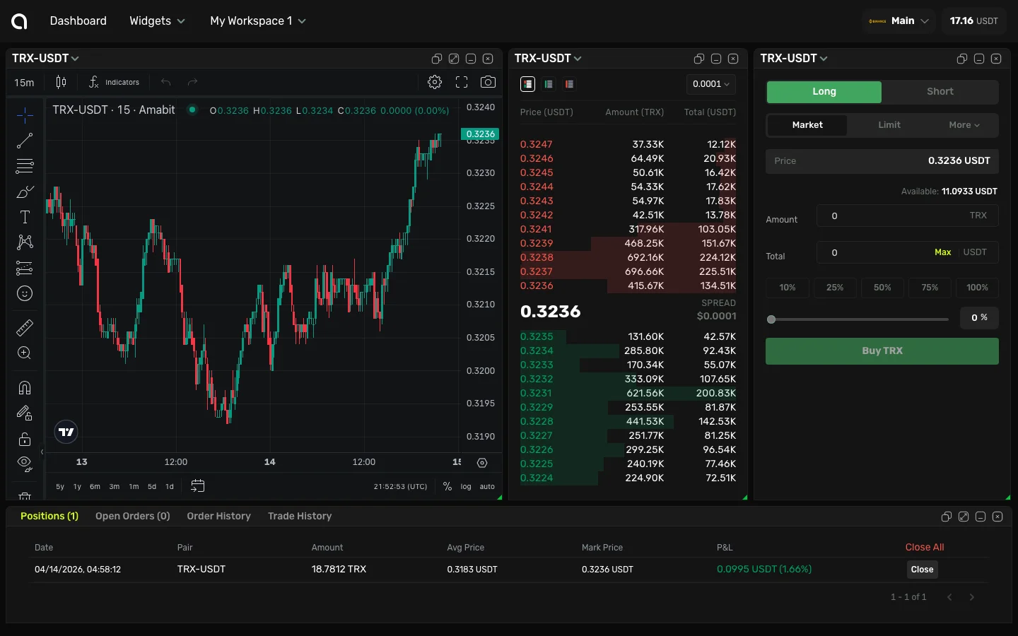Open the measure ruler tool

point(24,327)
